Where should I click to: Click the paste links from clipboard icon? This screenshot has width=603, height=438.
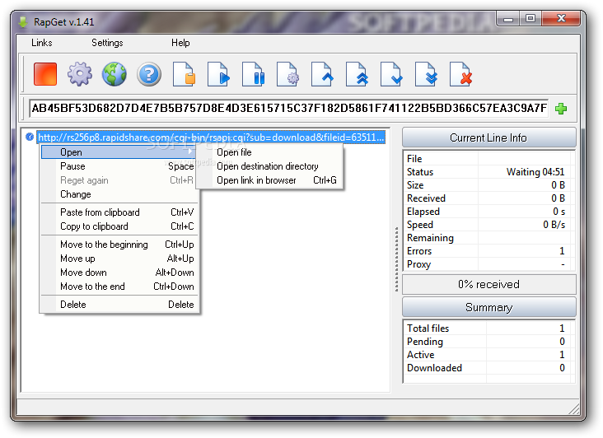pos(184,74)
